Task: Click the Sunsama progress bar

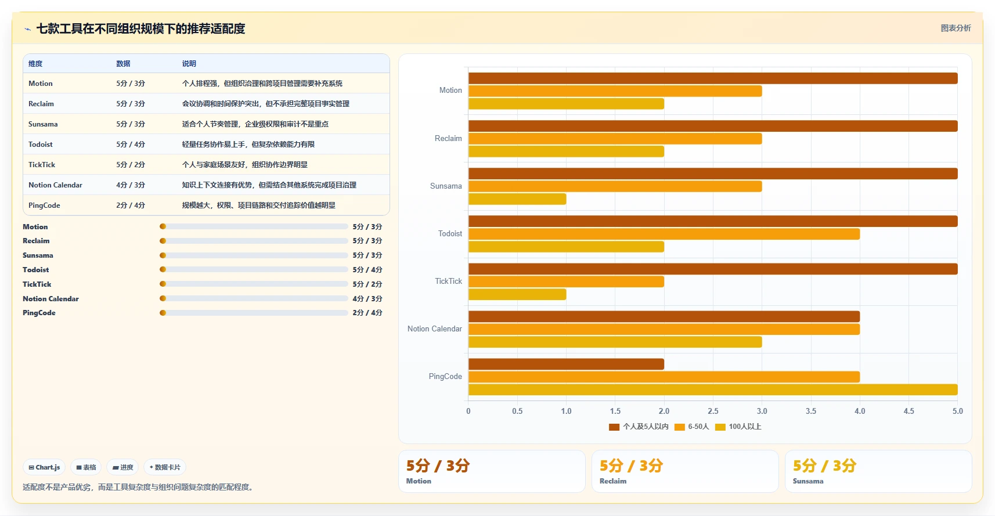Action: click(254, 255)
